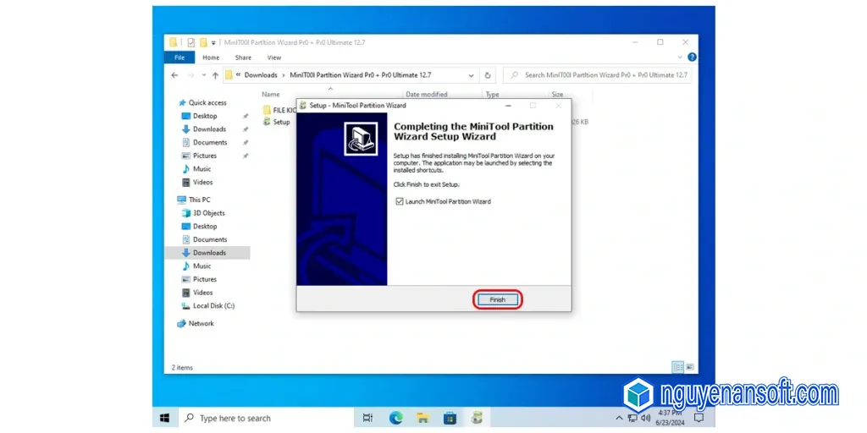This screenshot has height=433, width=867.
Task: Open the recent locations dropdown arrow
Action: pos(204,75)
